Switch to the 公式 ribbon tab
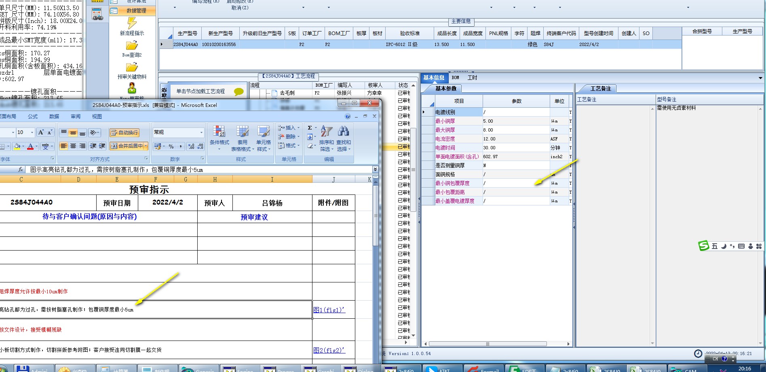Screen dimensions: 766x372 pyautogui.click(x=33, y=116)
